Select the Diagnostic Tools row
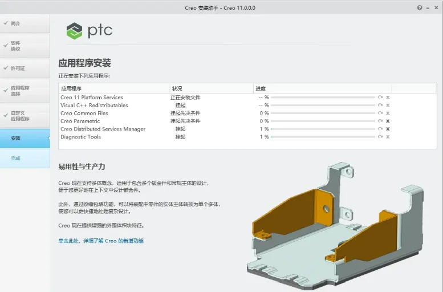 click(247, 137)
